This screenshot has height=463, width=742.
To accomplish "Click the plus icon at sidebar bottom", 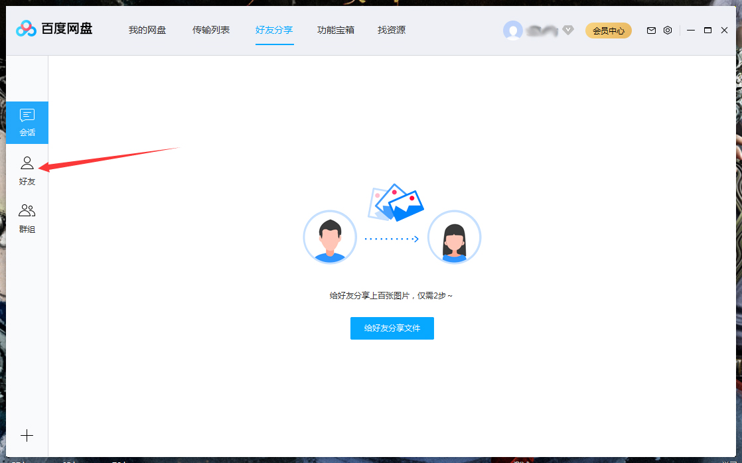I will 27,436.
